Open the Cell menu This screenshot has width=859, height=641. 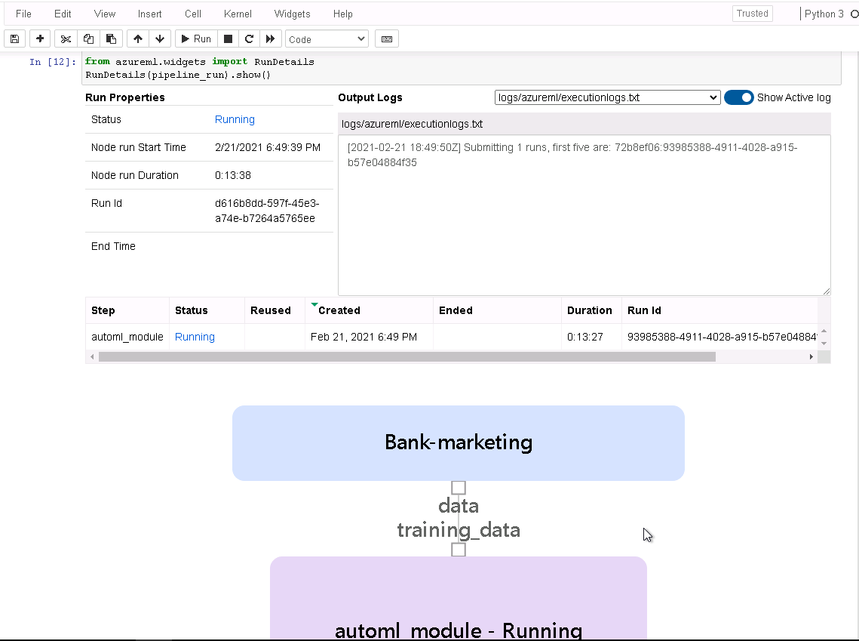193,14
